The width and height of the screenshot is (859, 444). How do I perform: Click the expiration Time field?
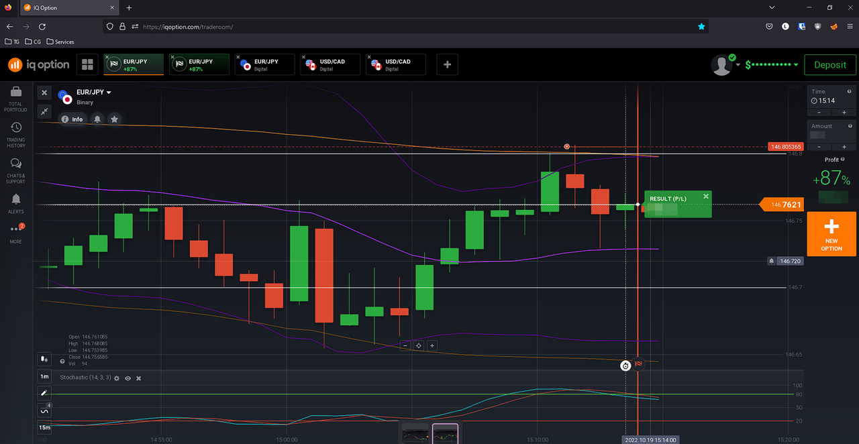831,97
